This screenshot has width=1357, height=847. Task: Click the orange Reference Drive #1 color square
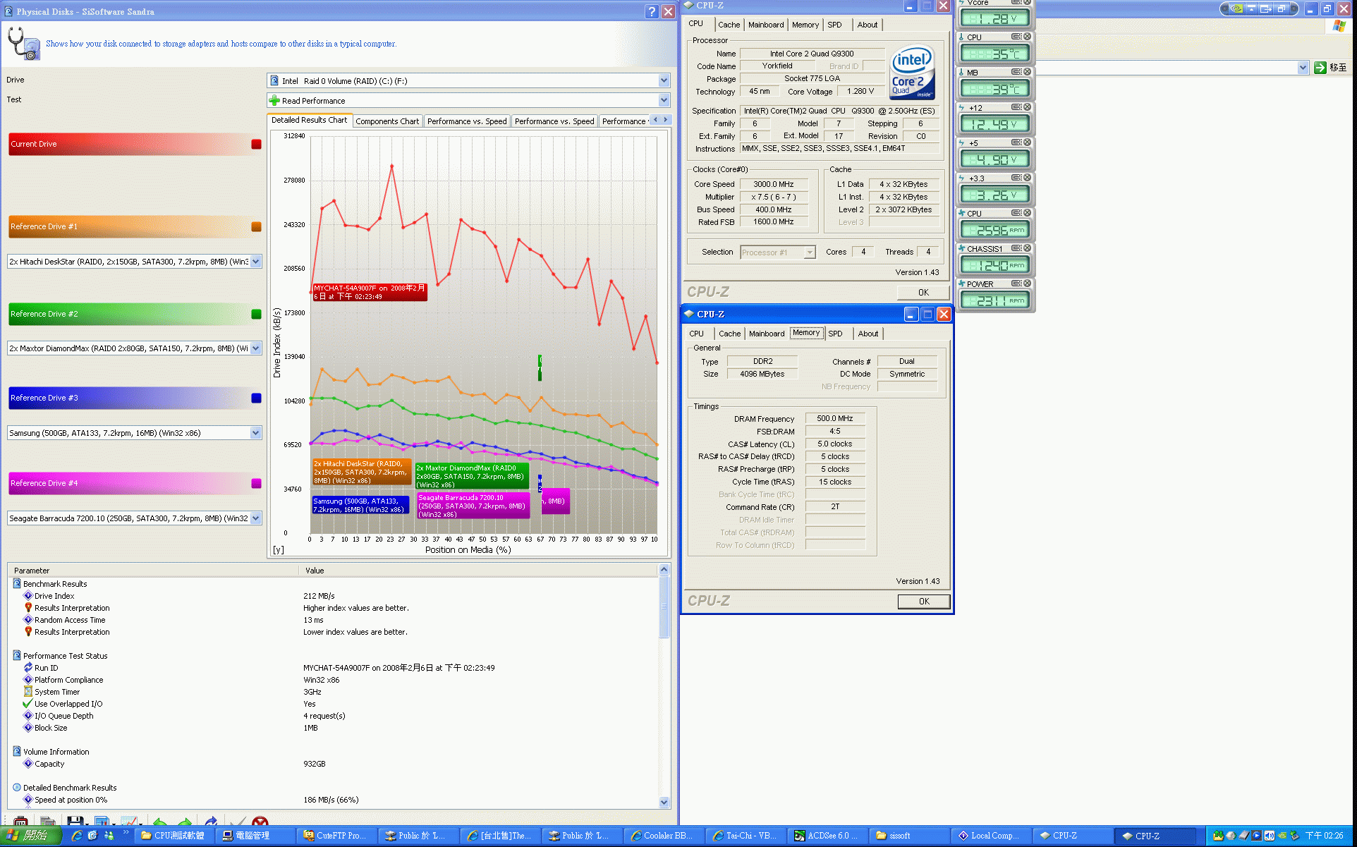point(256,226)
